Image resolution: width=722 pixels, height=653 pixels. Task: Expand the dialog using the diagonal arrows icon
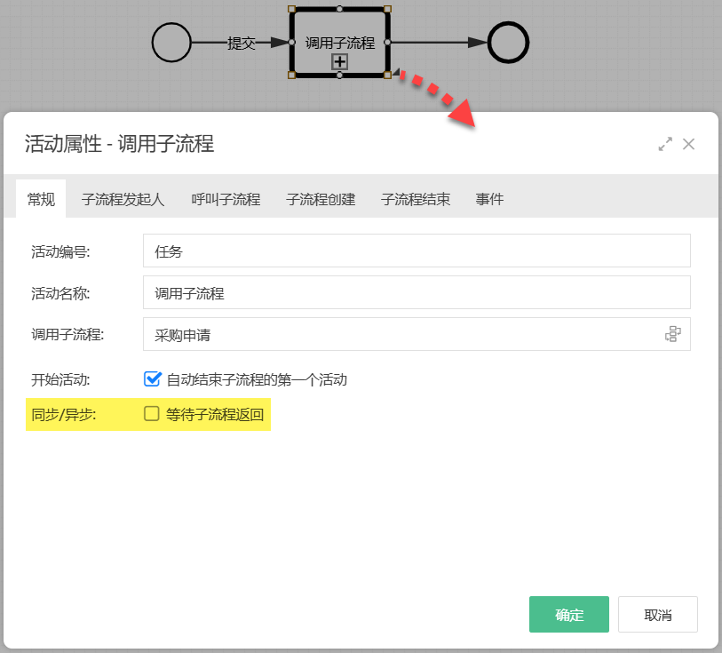pyautogui.click(x=665, y=143)
